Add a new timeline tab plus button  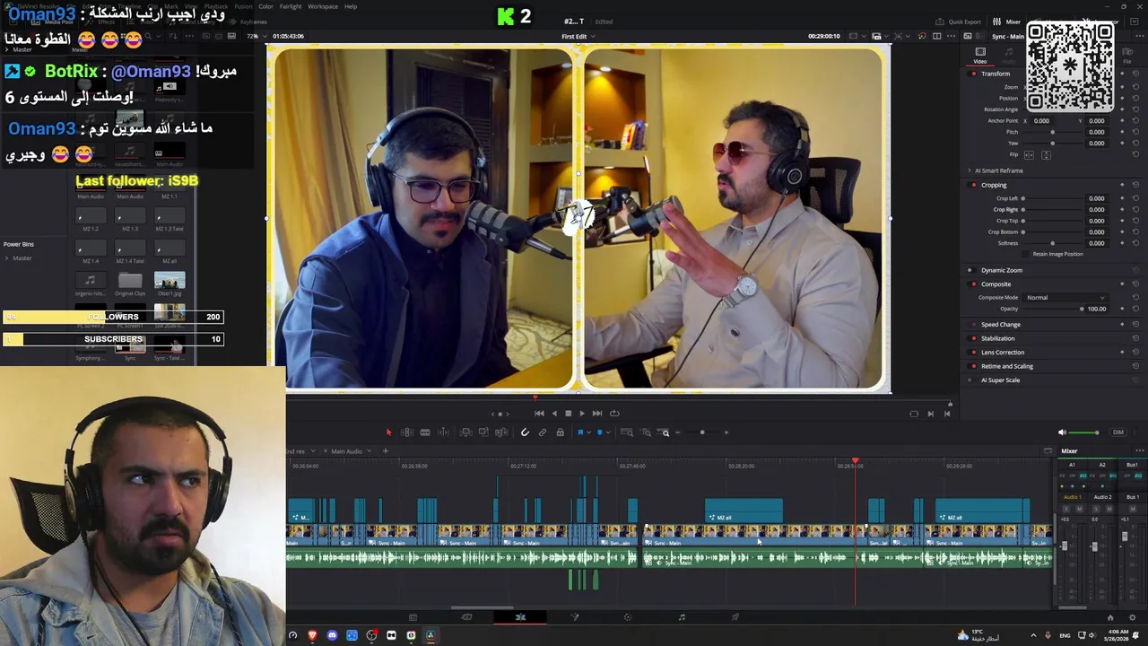pyautogui.click(x=386, y=451)
